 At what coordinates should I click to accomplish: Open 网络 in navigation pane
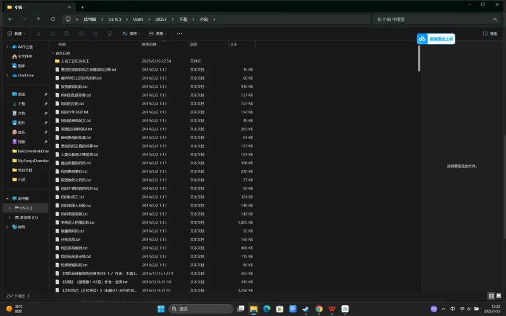coord(19,227)
